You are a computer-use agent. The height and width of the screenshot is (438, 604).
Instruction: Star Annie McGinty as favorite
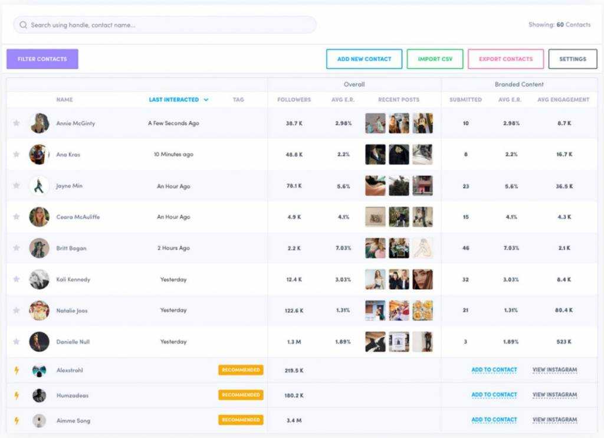coord(17,123)
